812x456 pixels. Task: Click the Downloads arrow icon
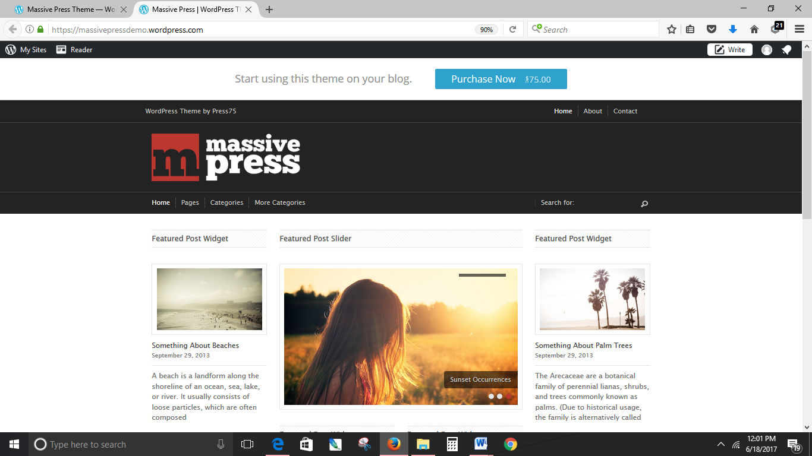[x=733, y=28]
